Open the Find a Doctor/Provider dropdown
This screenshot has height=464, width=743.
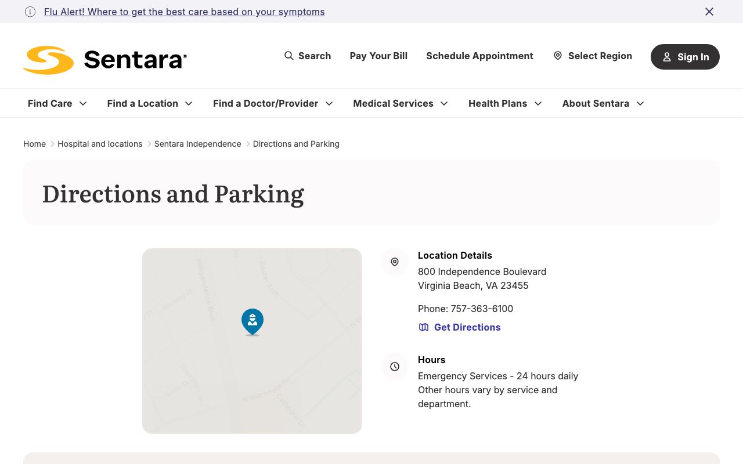(x=273, y=103)
